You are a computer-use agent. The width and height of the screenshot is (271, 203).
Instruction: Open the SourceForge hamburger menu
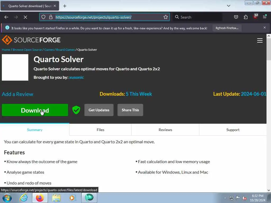(x=260, y=40)
